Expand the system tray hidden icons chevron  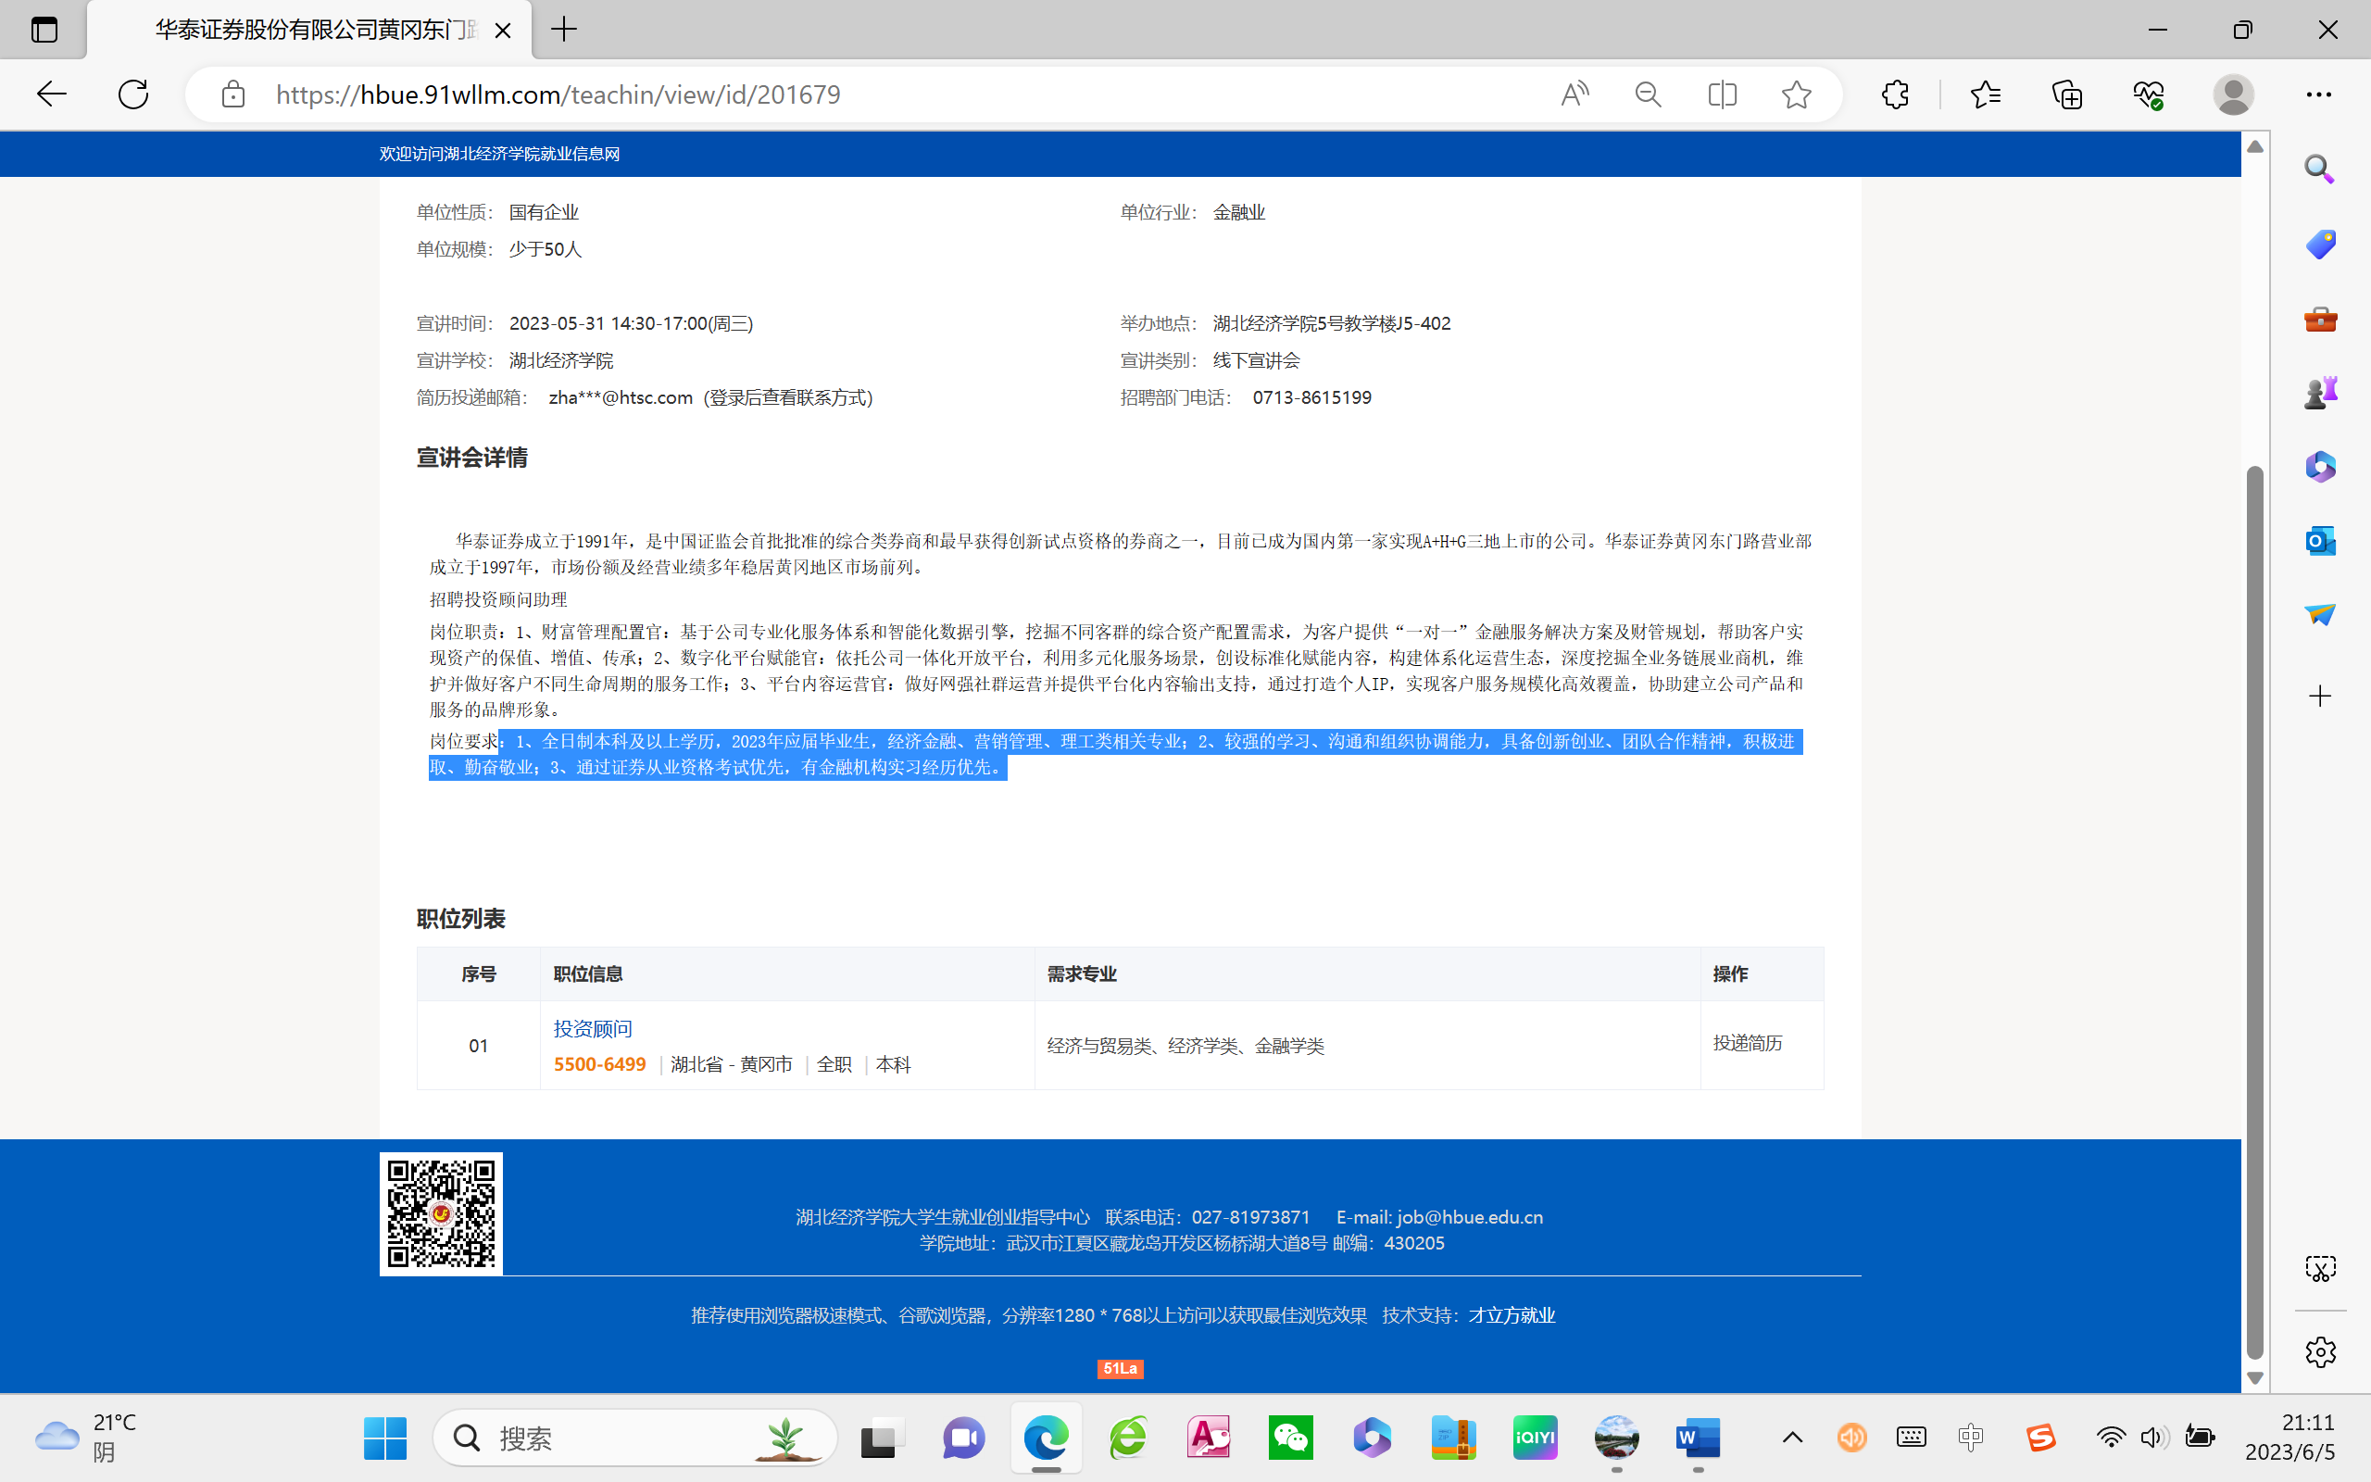pos(1792,1438)
